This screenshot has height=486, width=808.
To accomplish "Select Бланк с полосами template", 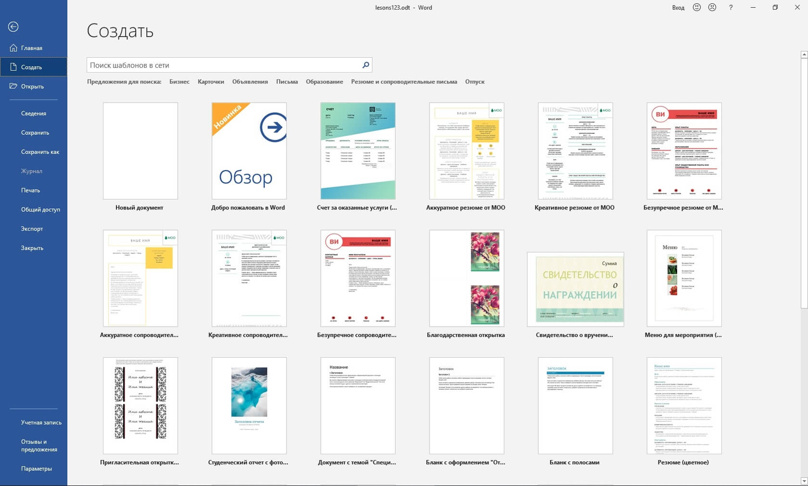I will point(575,406).
